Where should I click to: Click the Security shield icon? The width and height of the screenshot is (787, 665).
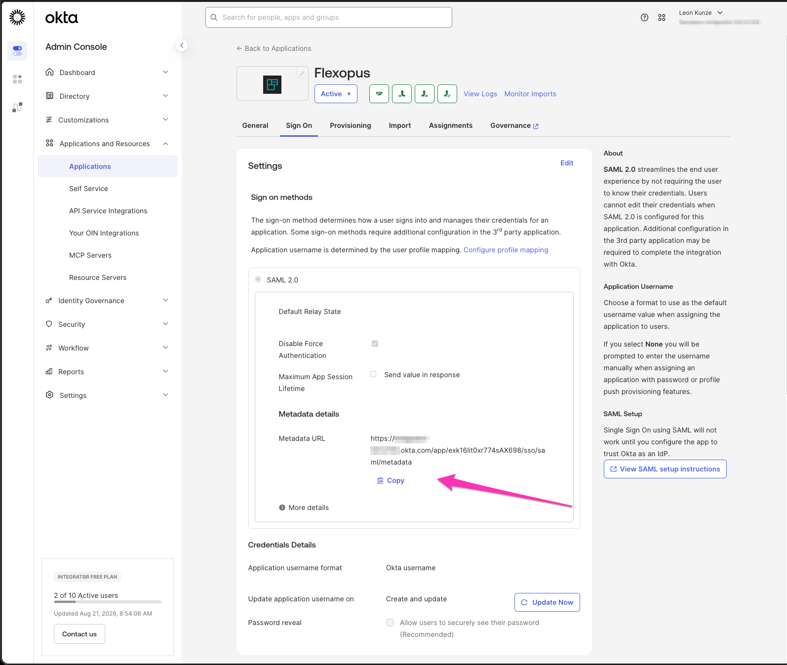click(x=49, y=324)
